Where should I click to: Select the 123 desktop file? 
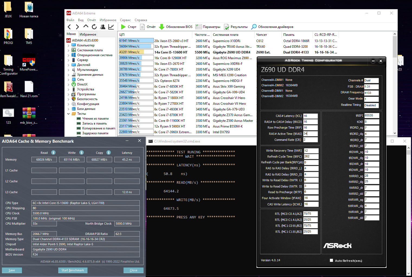(8, 116)
